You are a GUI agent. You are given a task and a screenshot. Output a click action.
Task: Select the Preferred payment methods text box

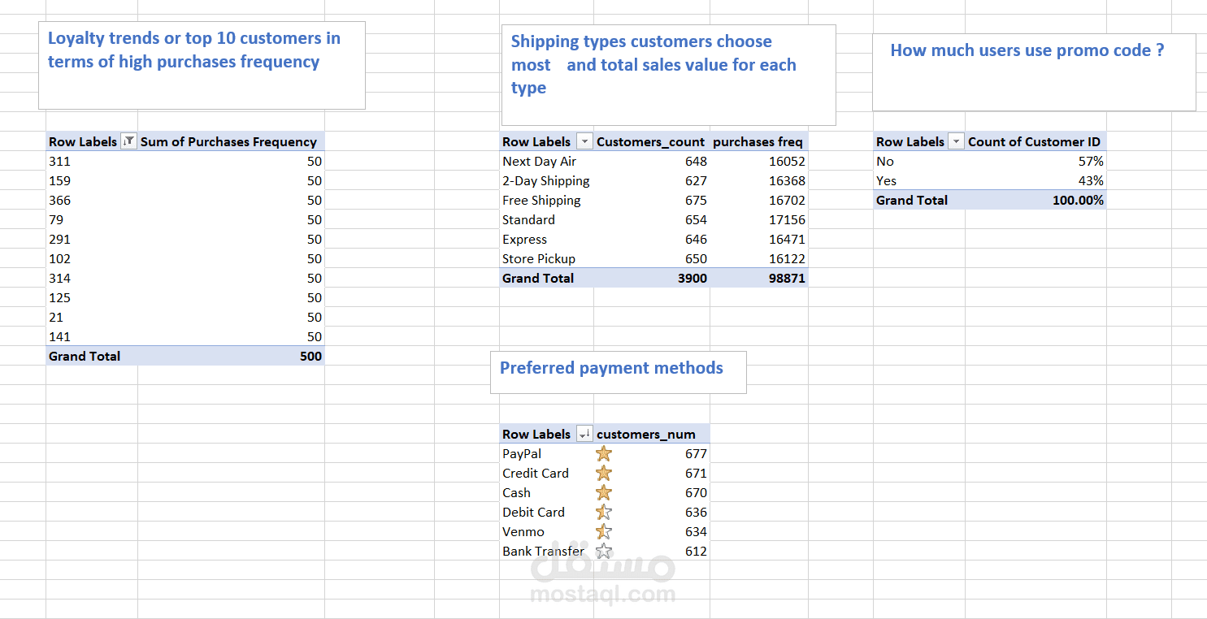(618, 372)
